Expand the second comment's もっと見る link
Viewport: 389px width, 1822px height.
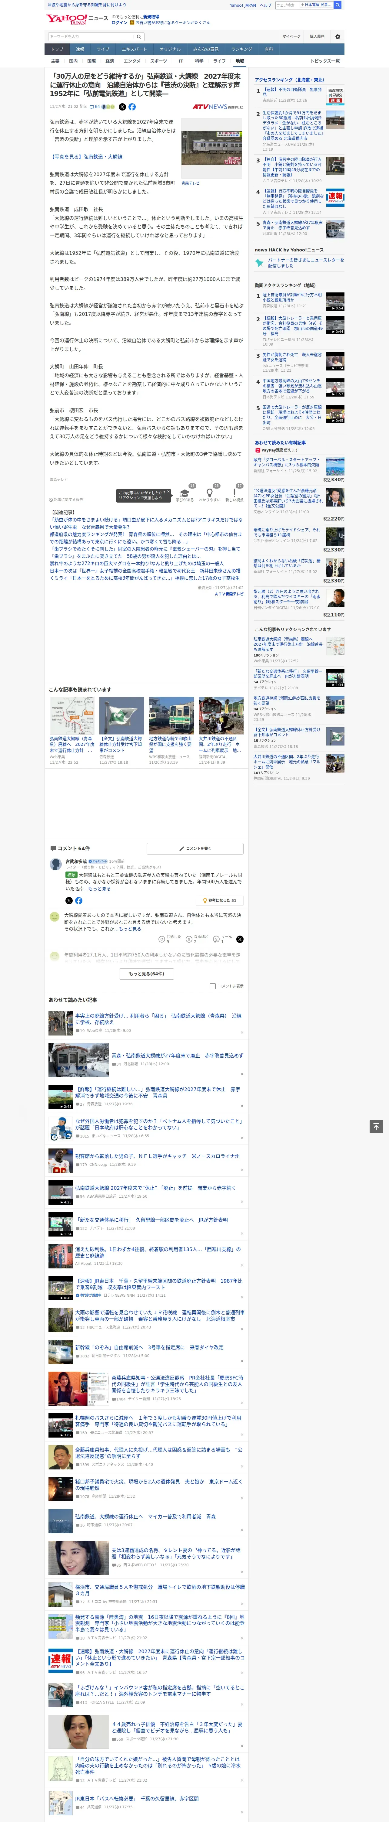[x=130, y=928]
